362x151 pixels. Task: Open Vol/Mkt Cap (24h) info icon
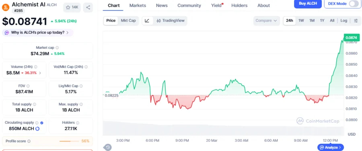(x=86, y=67)
